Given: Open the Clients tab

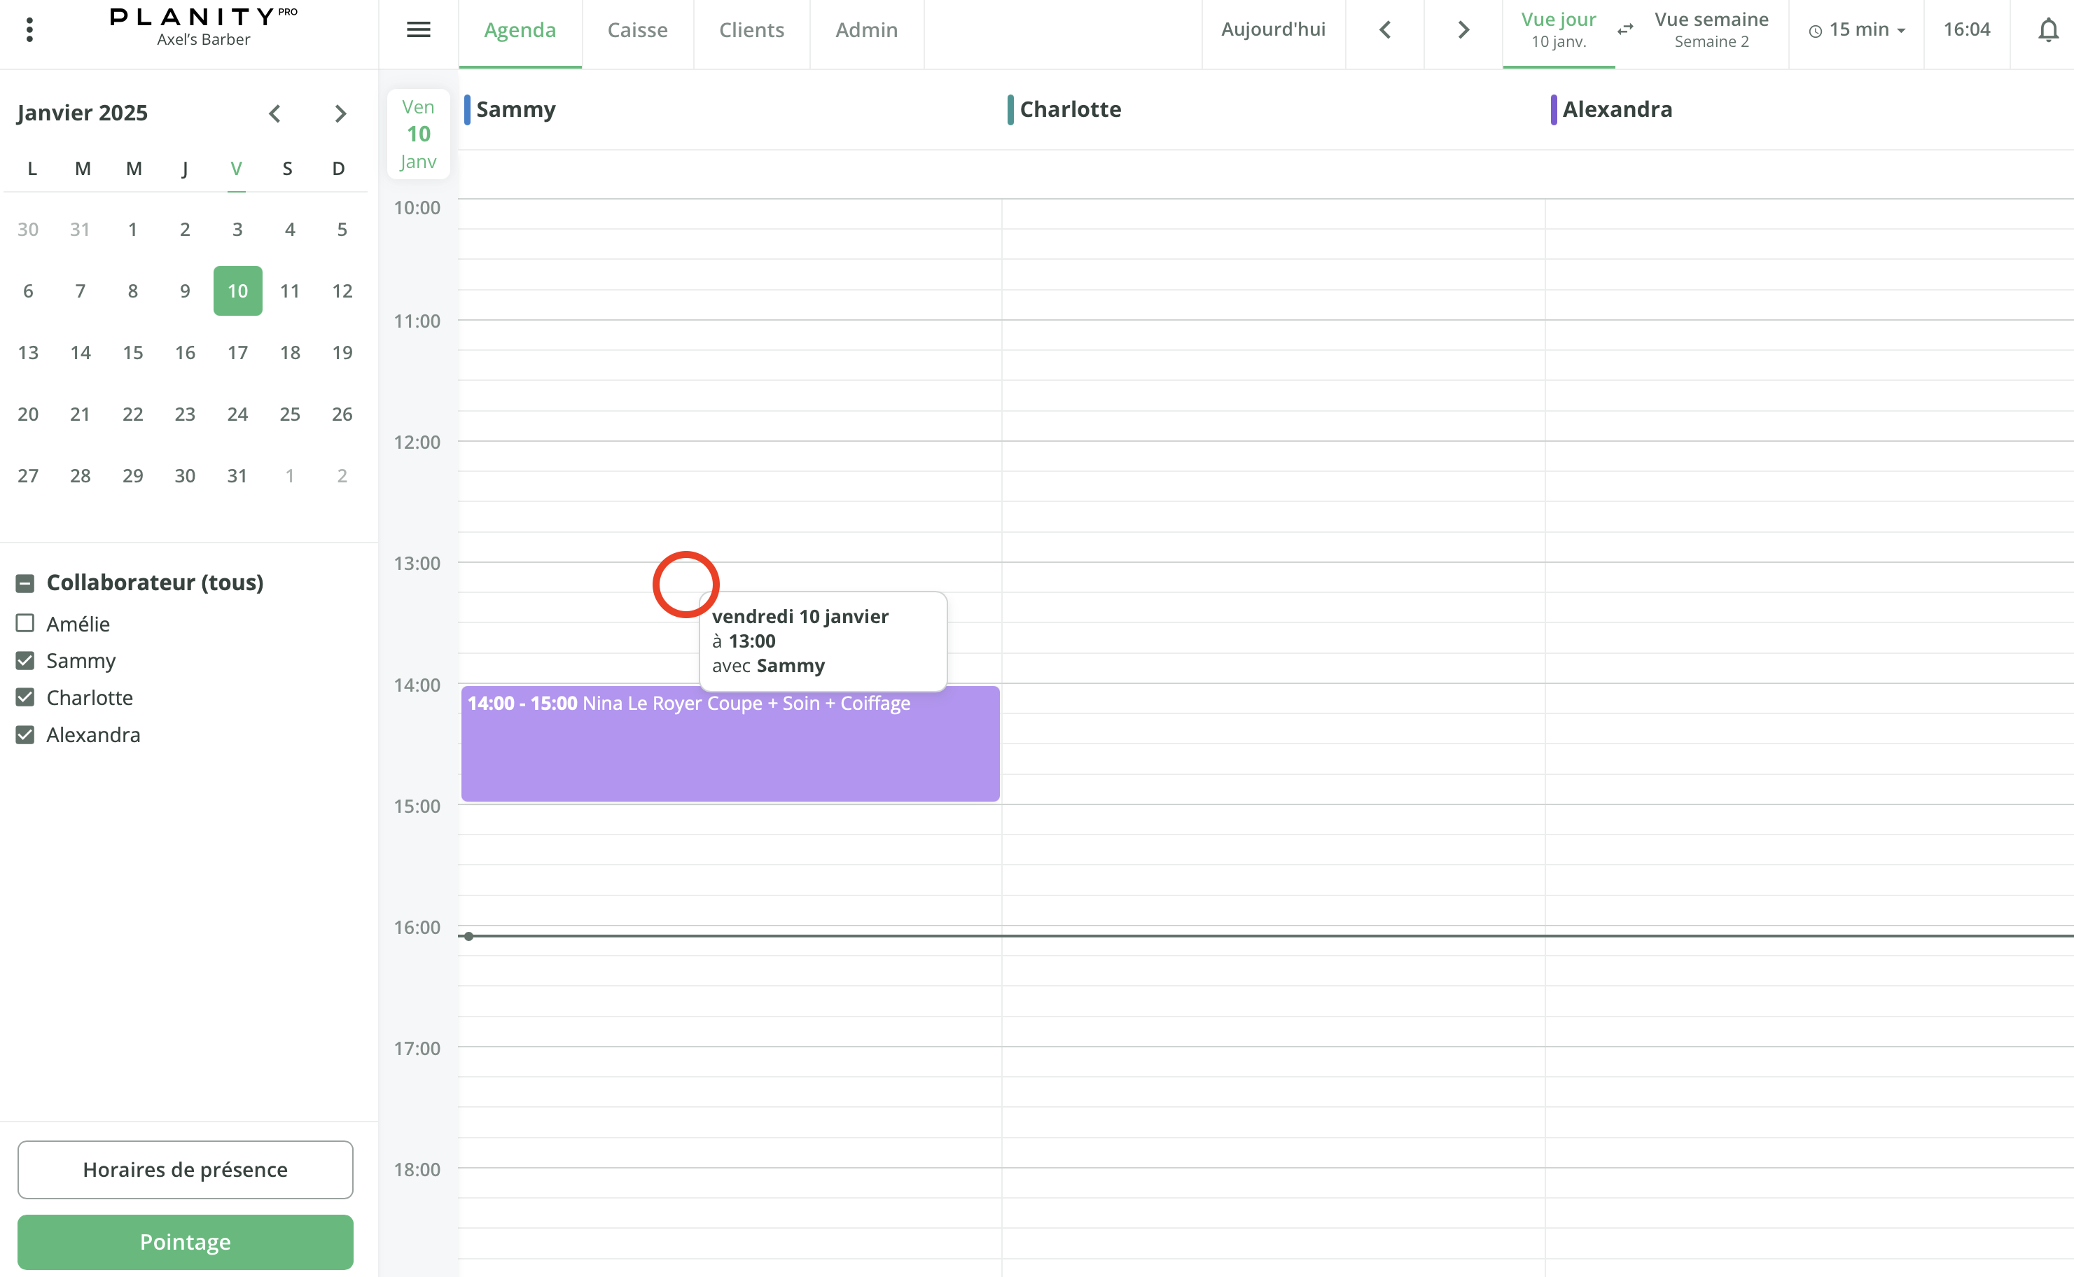Looking at the screenshot, I should (x=751, y=29).
